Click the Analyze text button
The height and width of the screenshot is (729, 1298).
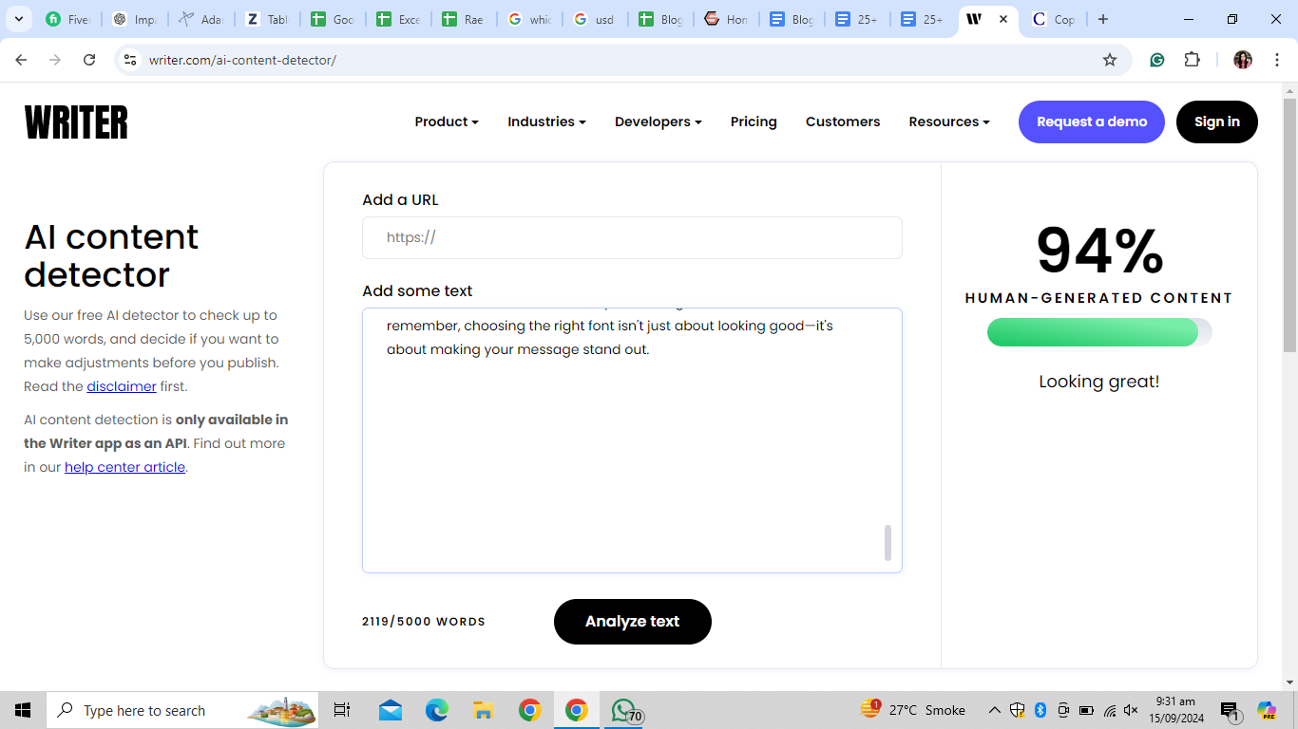(633, 622)
